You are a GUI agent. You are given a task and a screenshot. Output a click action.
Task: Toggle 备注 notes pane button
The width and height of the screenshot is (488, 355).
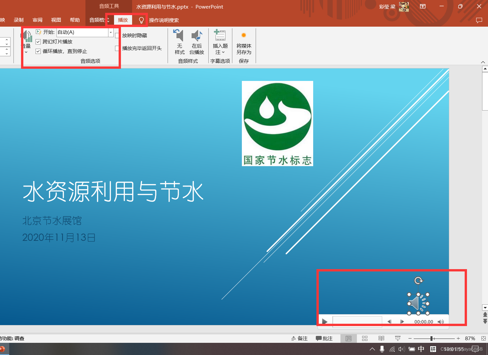(x=299, y=338)
